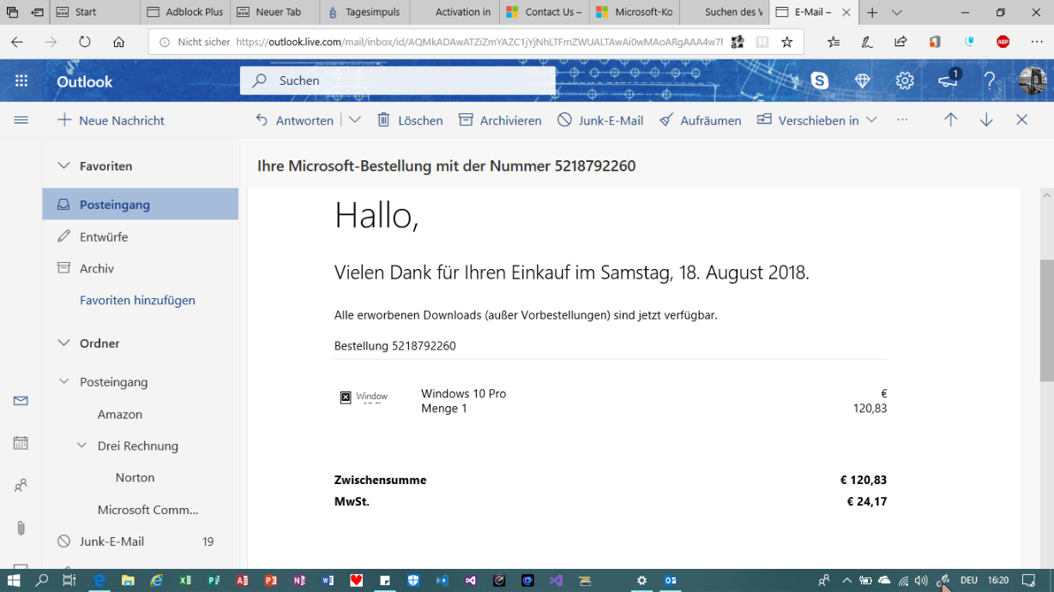Open the Files paperclip module
This screenshot has width=1054, height=592.
point(21,528)
